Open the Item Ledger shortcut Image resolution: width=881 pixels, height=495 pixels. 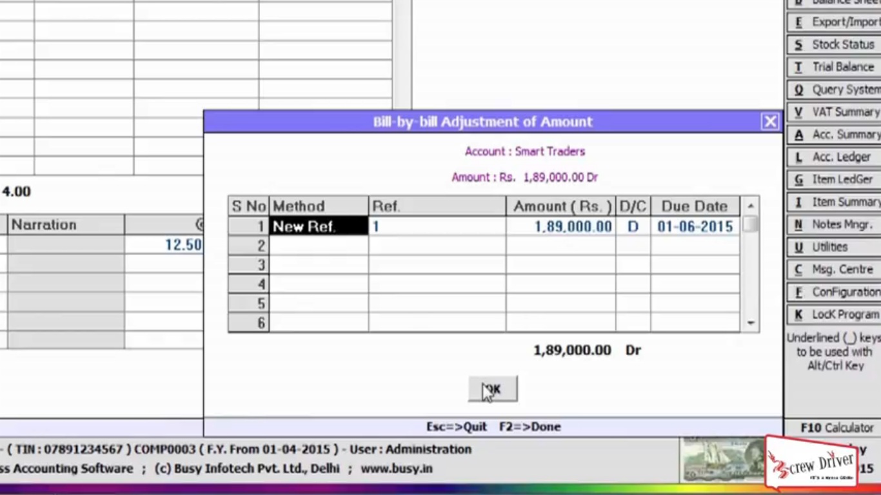click(834, 180)
